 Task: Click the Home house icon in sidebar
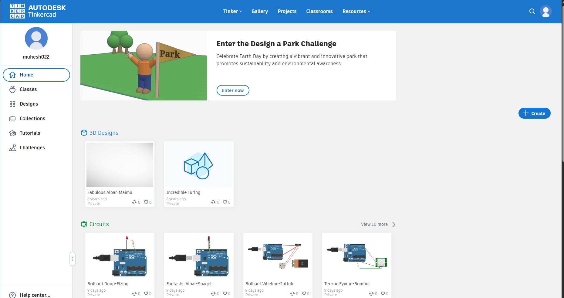point(12,75)
